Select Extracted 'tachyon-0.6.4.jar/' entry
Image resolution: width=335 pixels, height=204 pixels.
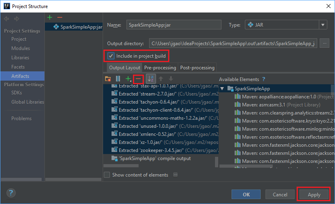click(x=161, y=102)
